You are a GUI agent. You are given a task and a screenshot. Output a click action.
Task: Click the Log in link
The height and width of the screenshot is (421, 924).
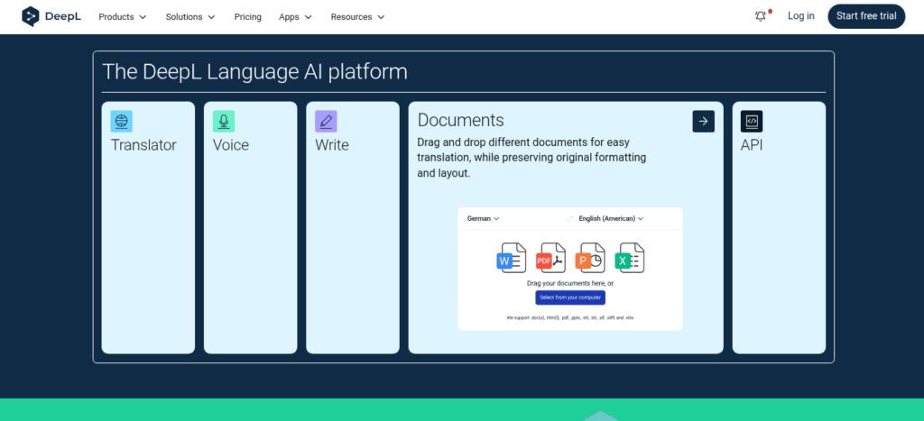(801, 16)
